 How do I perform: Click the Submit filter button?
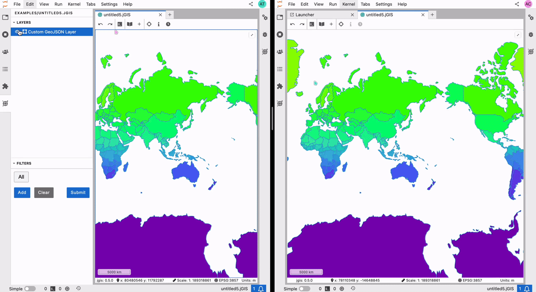pyautogui.click(x=78, y=192)
